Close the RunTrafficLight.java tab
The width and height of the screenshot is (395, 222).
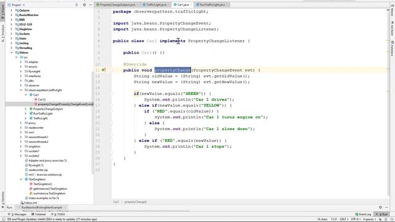[x=227, y=5]
